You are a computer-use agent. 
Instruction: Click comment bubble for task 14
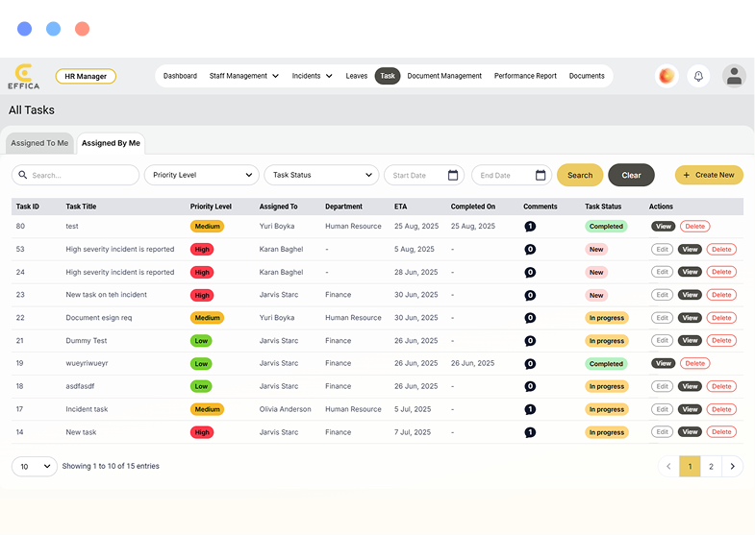click(529, 432)
